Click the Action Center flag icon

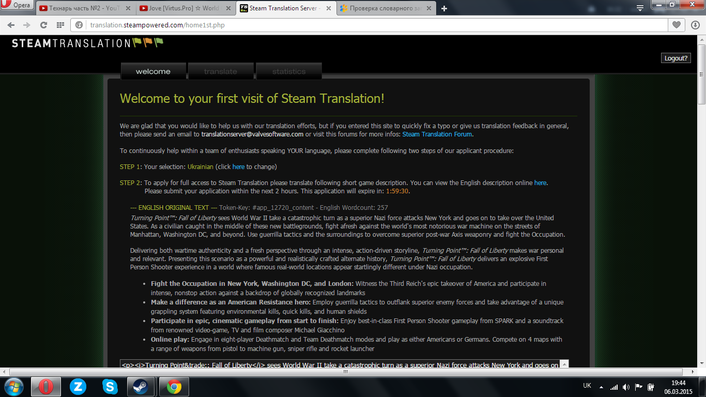(x=639, y=387)
